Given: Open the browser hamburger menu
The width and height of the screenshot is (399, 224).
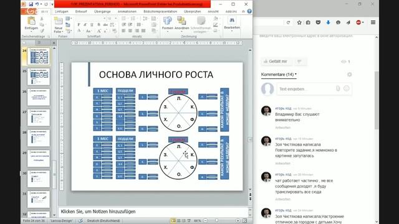Looking at the screenshot, I should 373,22.
